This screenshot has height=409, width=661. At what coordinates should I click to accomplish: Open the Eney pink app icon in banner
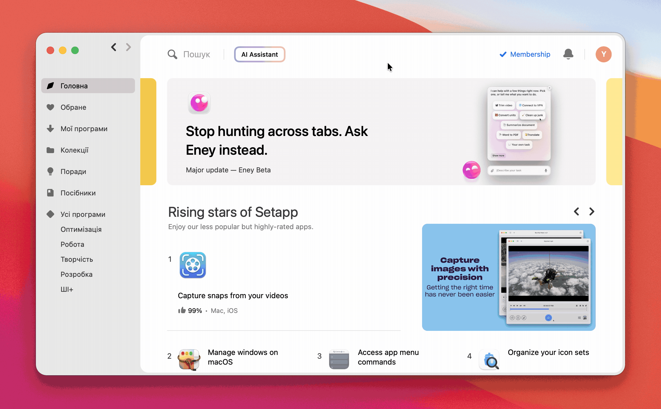tap(199, 103)
